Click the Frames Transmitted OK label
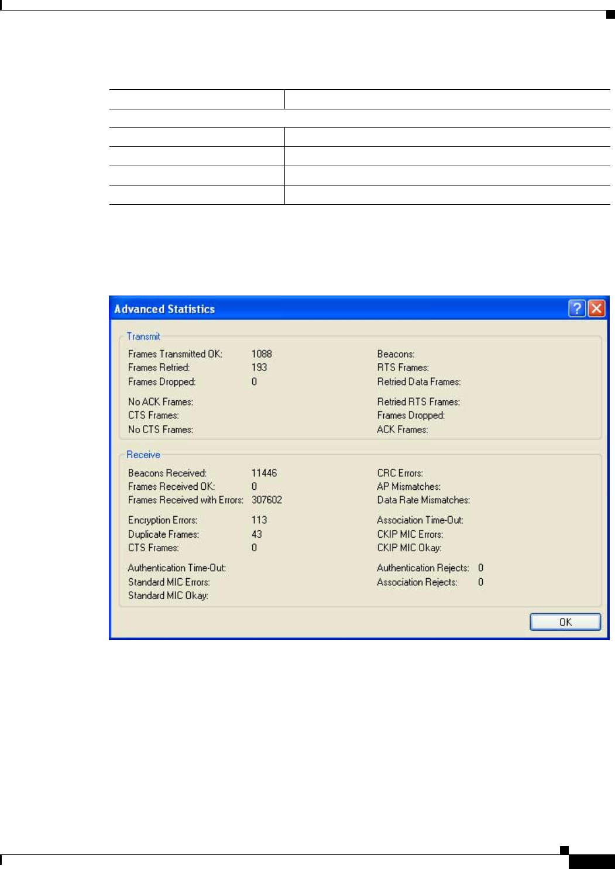This screenshot has width=615, height=869. [176, 354]
